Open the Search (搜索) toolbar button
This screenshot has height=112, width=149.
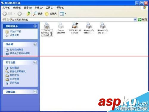tap(38, 14)
